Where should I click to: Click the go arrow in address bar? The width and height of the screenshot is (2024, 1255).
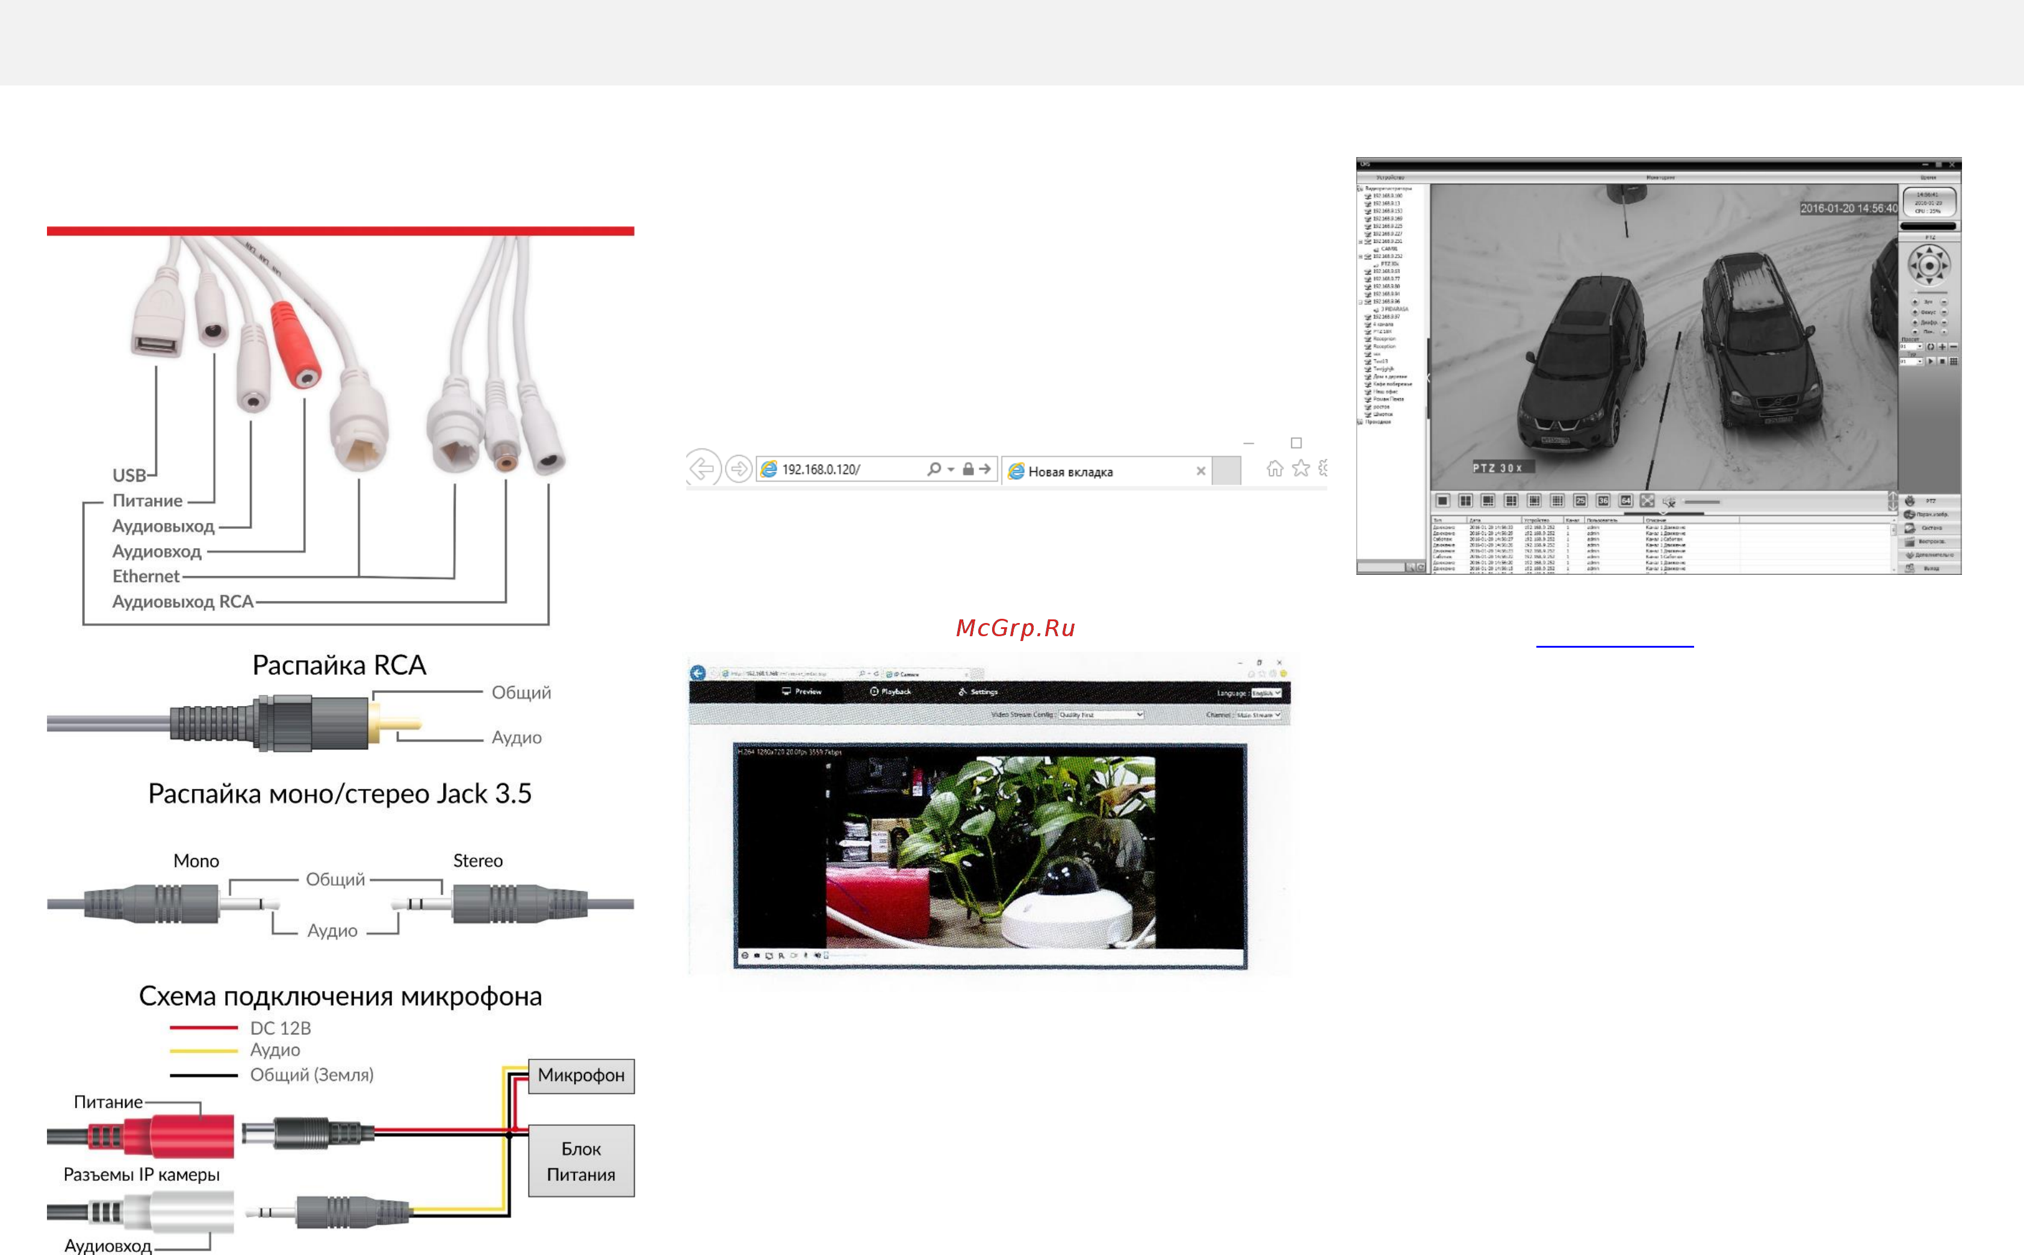click(986, 469)
